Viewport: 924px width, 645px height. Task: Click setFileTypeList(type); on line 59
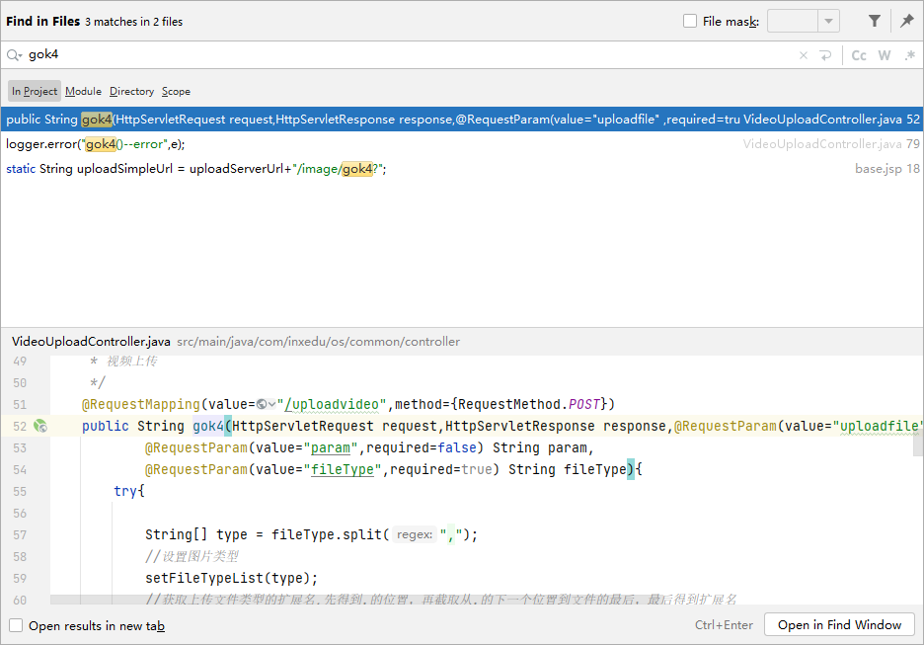coord(232,578)
